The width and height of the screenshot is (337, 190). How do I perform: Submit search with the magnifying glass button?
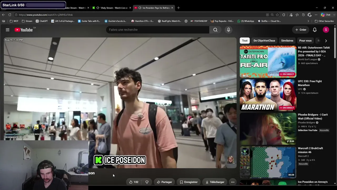[x=215, y=30]
